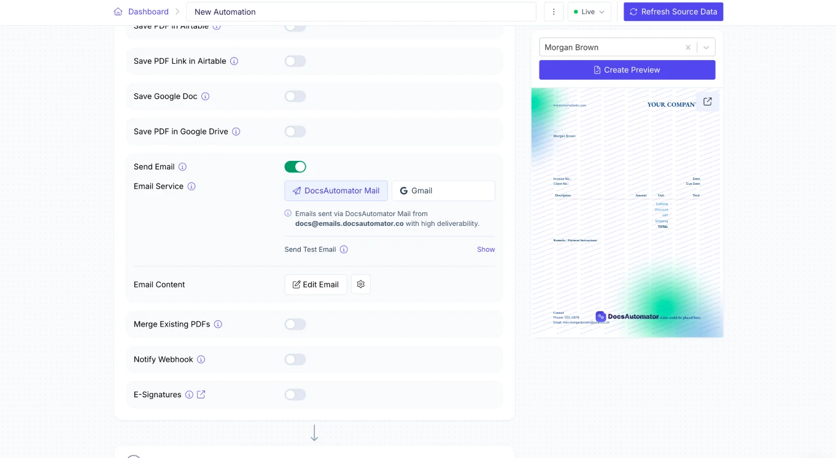The height and width of the screenshot is (458, 836).
Task: Turn on Save Google Doc toggle
Action: [295, 96]
